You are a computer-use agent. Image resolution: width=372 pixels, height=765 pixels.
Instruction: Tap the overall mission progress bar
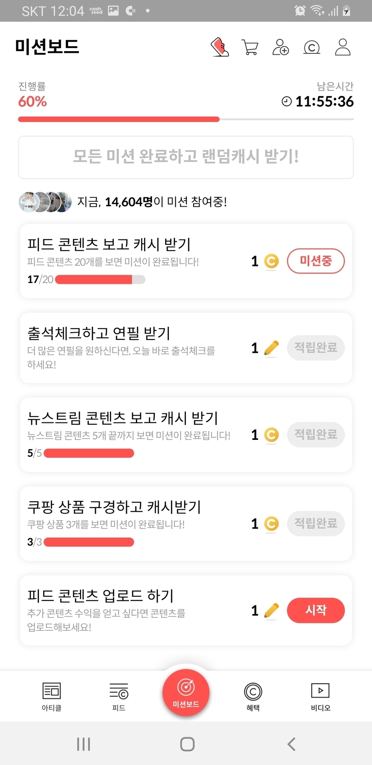(186, 119)
